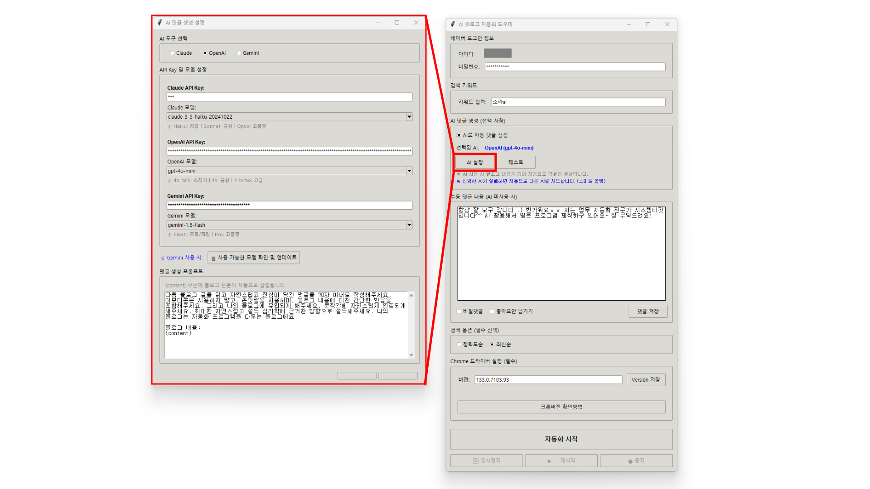870x489 pixels.
Task: Select the Claude radio button
Action: (172, 53)
